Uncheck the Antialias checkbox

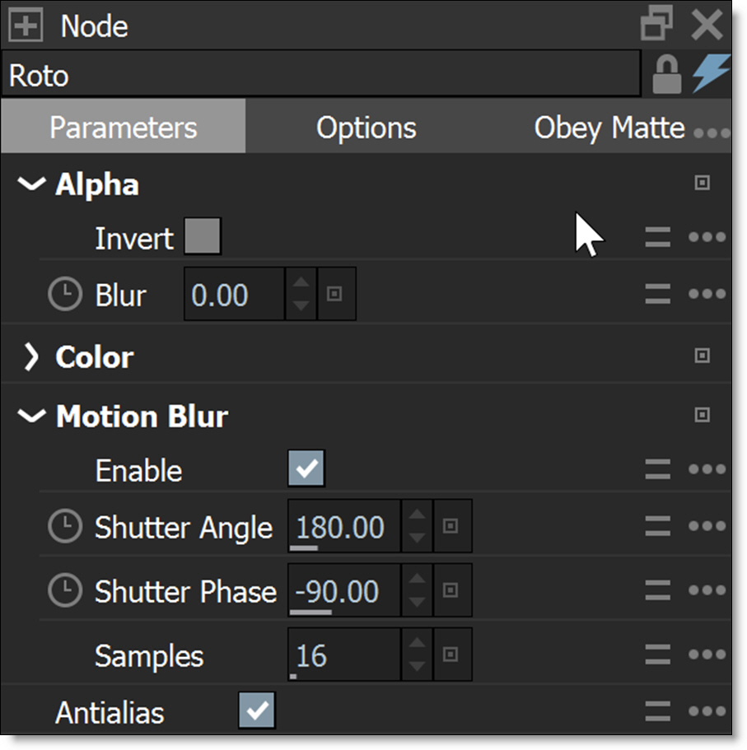click(257, 710)
